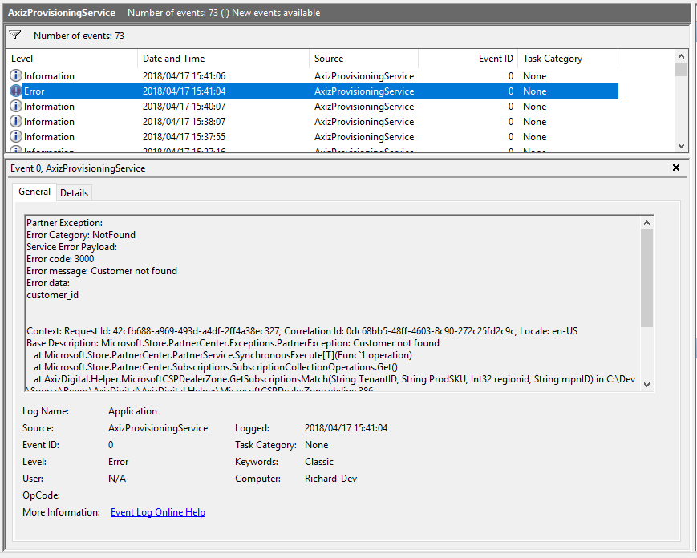Click the Information icon of the 15:38:07 event
The width and height of the screenshot is (697, 558).
tap(15, 121)
